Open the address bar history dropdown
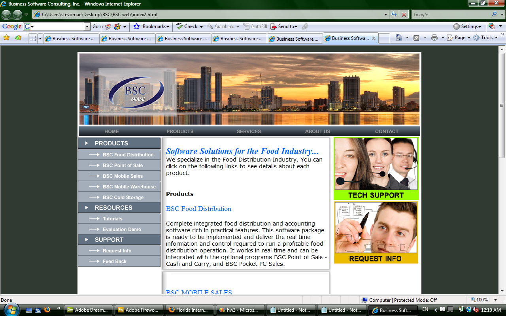Viewport: 506px width, 316px height. tap(386, 15)
